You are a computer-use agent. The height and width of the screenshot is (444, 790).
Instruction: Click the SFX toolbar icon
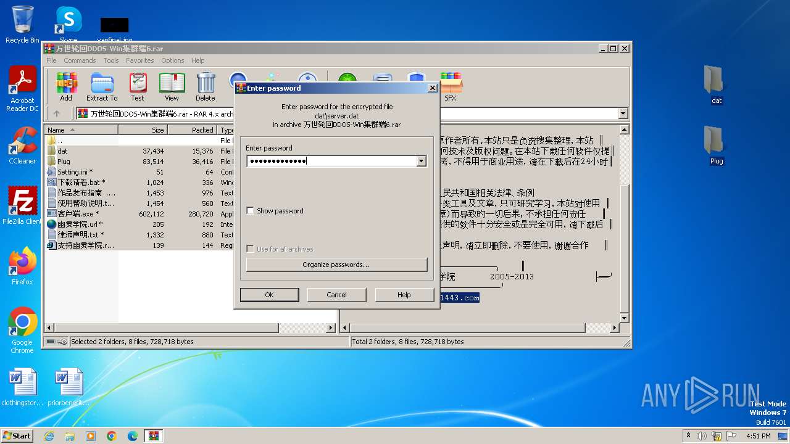point(451,87)
